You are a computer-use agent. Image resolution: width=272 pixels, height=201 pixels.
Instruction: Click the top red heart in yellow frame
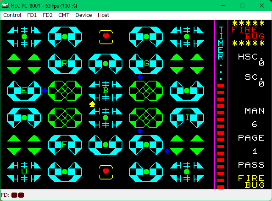click(106, 37)
